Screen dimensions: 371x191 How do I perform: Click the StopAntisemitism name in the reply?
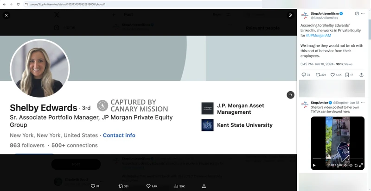319,103
